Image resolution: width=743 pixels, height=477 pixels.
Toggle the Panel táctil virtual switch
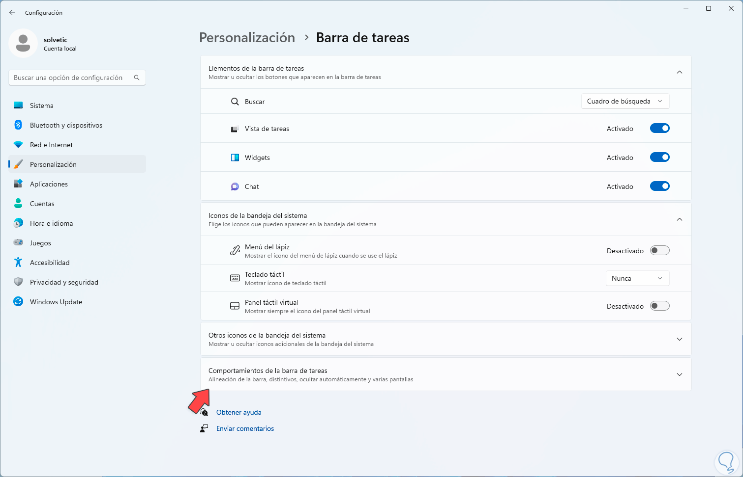659,306
